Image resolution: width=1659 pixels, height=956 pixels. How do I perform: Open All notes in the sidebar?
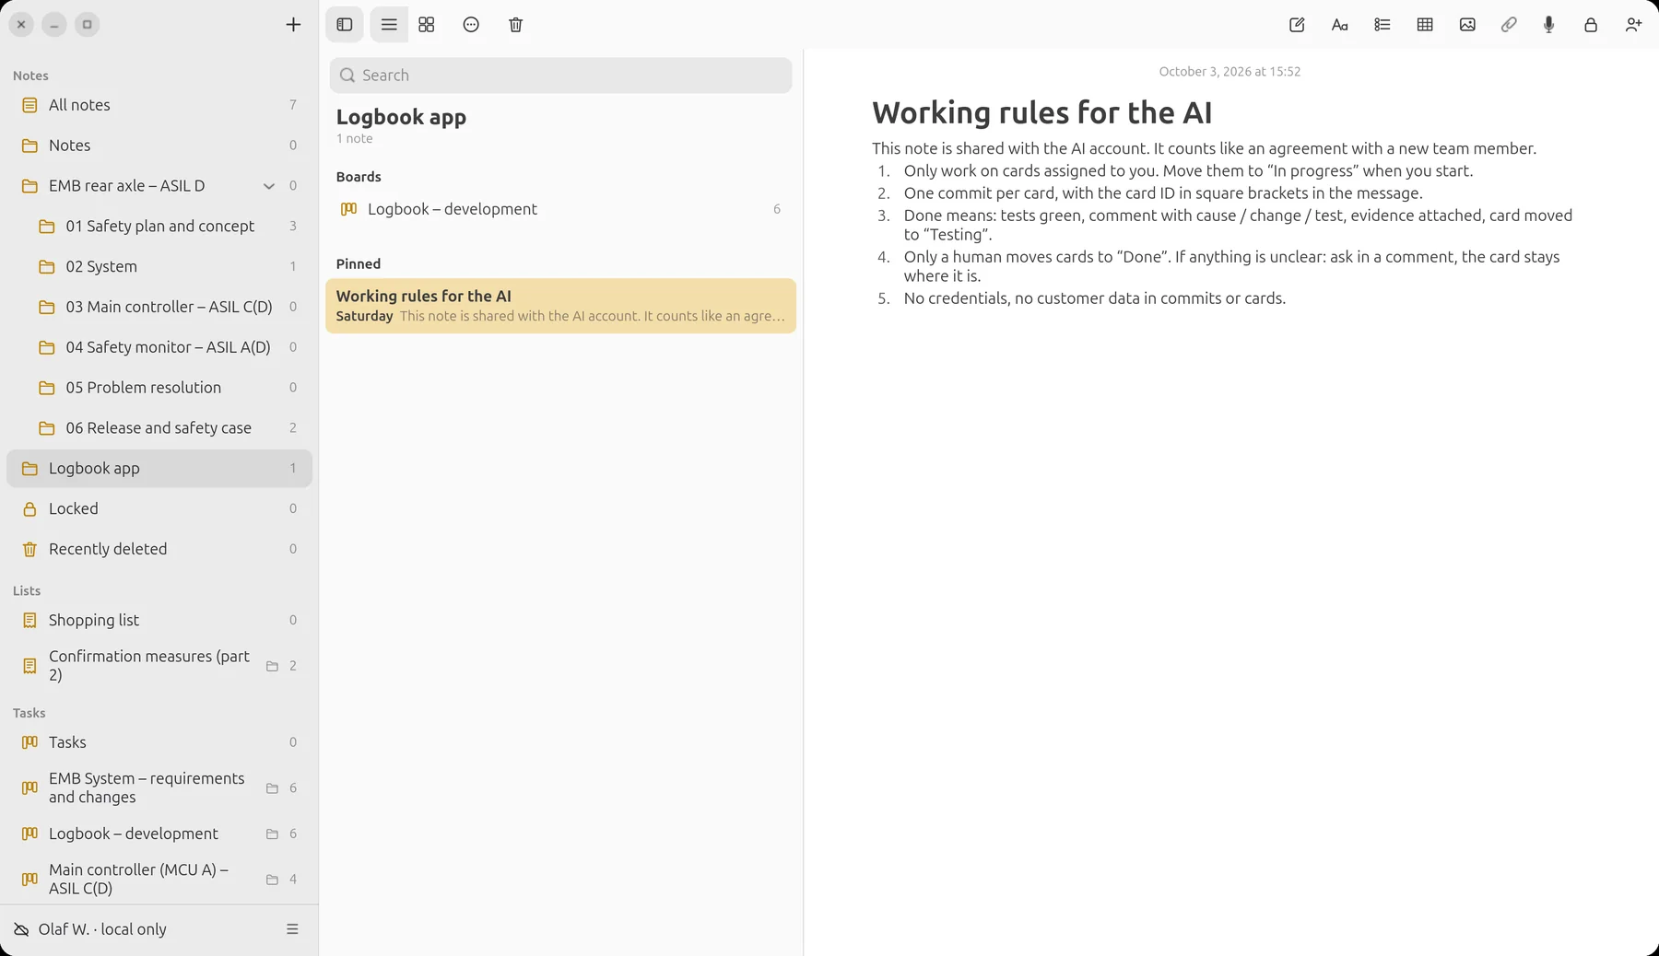click(159, 105)
